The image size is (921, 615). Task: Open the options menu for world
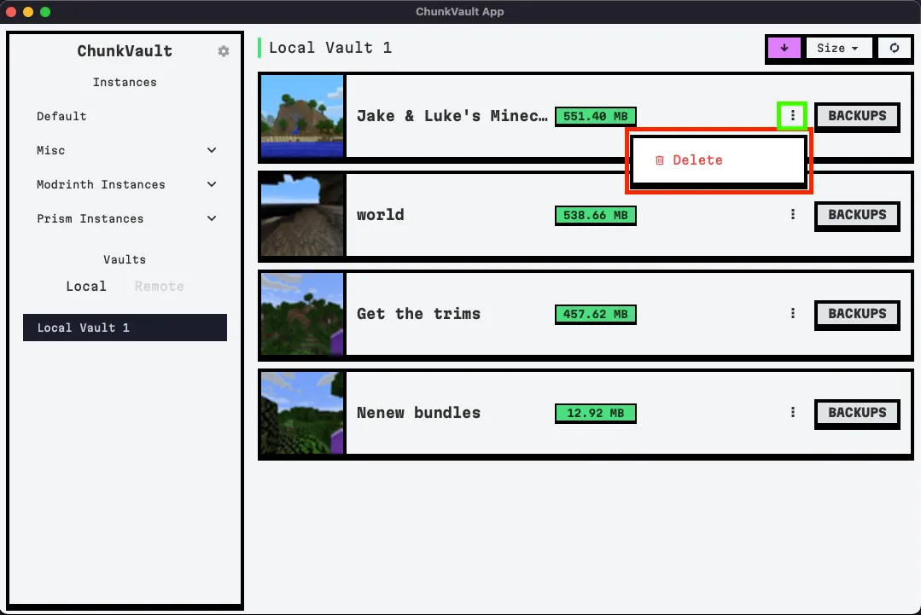(793, 215)
